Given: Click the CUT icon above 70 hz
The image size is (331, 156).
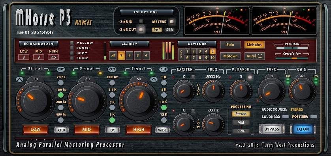Looking at the screenshot, I should [61, 69].
